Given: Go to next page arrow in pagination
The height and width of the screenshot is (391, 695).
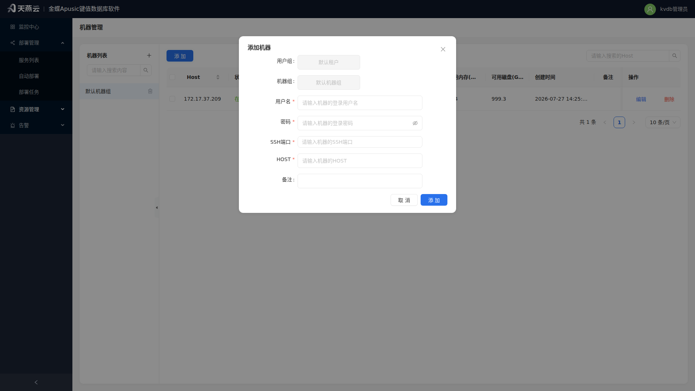Looking at the screenshot, I should click(x=634, y=122).
